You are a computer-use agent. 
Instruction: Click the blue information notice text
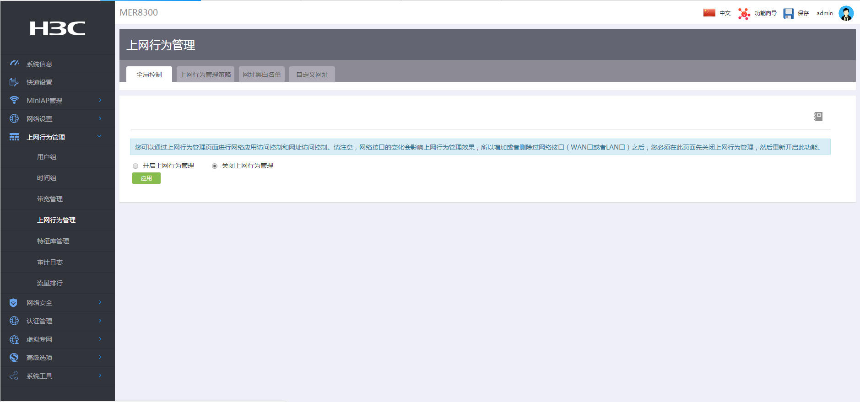(478, 147)
